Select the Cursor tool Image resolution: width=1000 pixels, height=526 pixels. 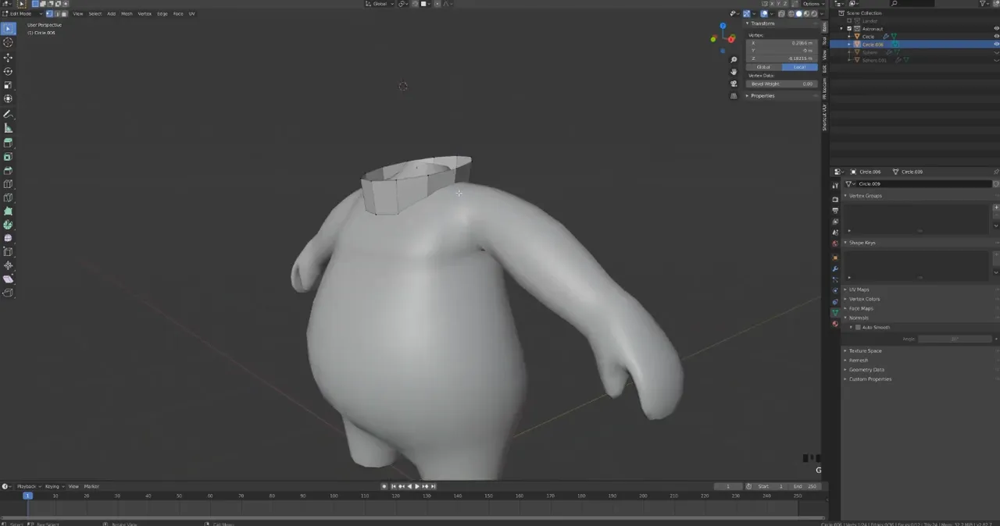pyautogui.click(x=8, y=43)
